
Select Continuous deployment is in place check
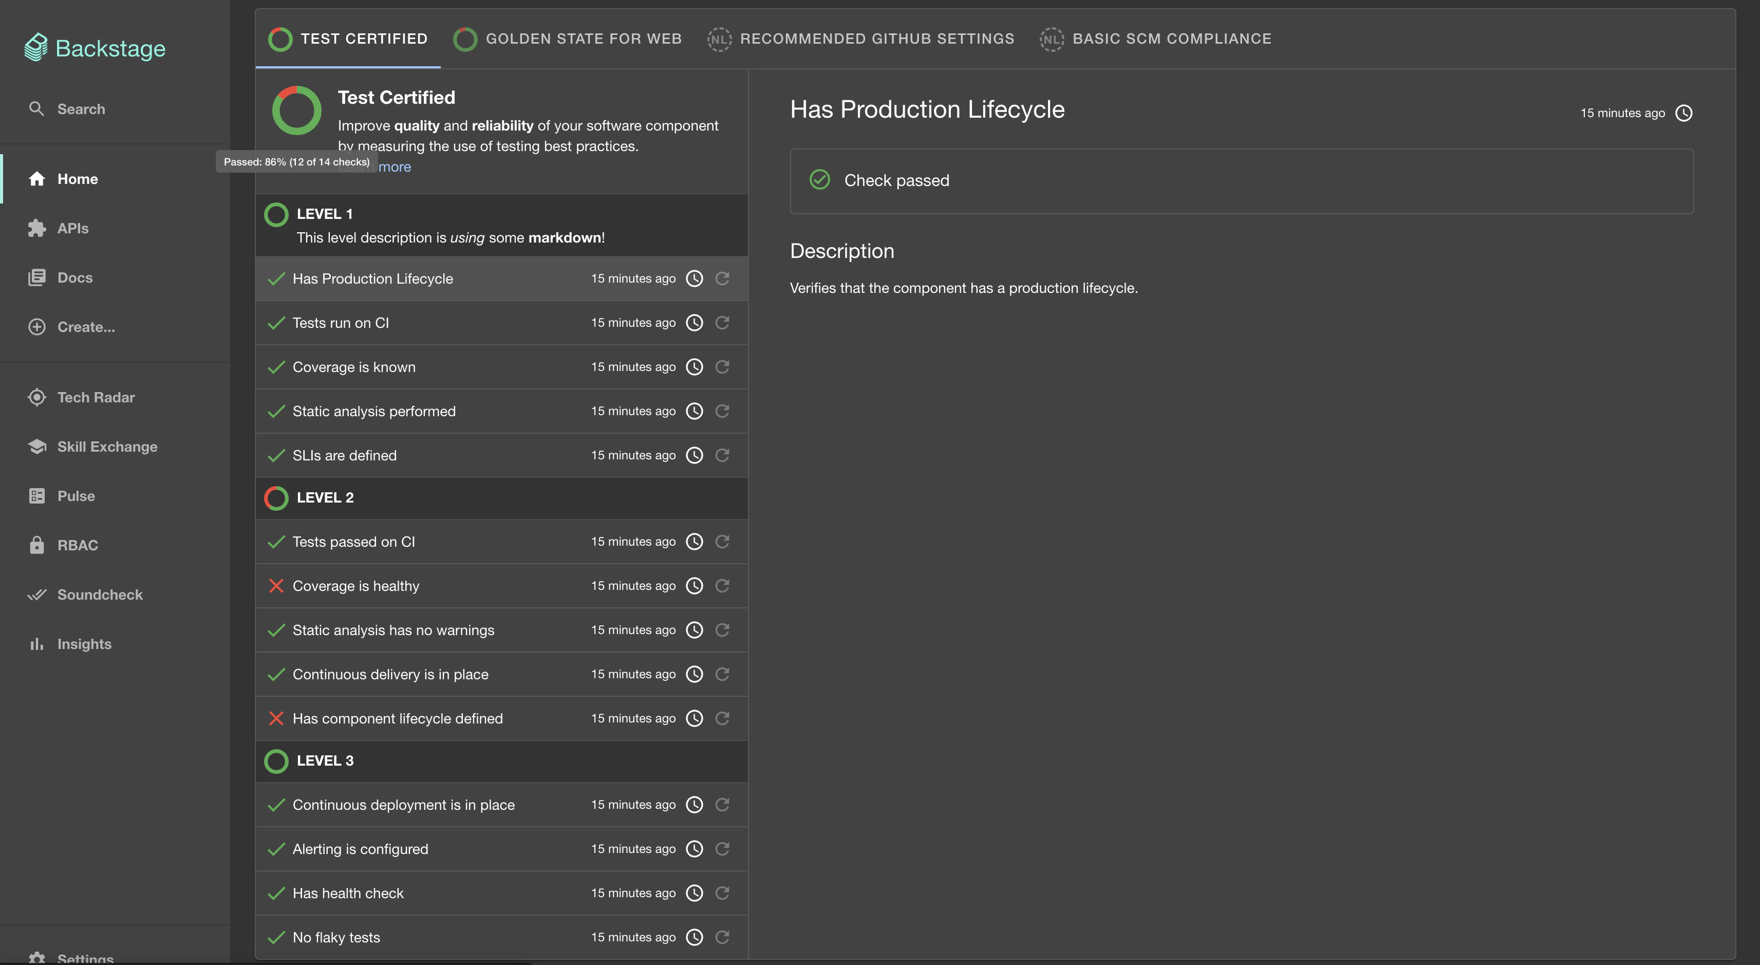point(501,804)
